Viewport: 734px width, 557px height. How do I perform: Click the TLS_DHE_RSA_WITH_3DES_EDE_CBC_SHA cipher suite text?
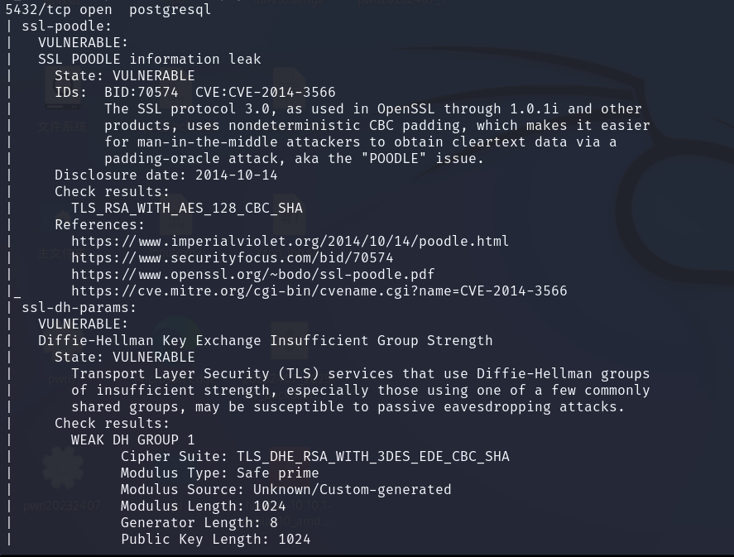point(372,456)
